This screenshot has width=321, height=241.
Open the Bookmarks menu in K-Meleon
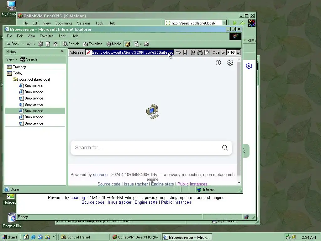pos(64,23)
